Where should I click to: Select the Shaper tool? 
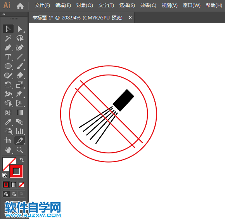click(8, 75)
